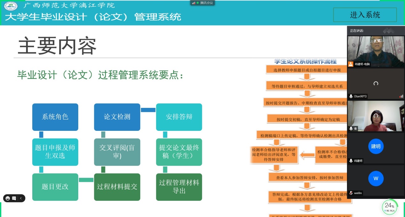Click the network signal bars icon
The image size is (405, 217).
click(194, 3)
